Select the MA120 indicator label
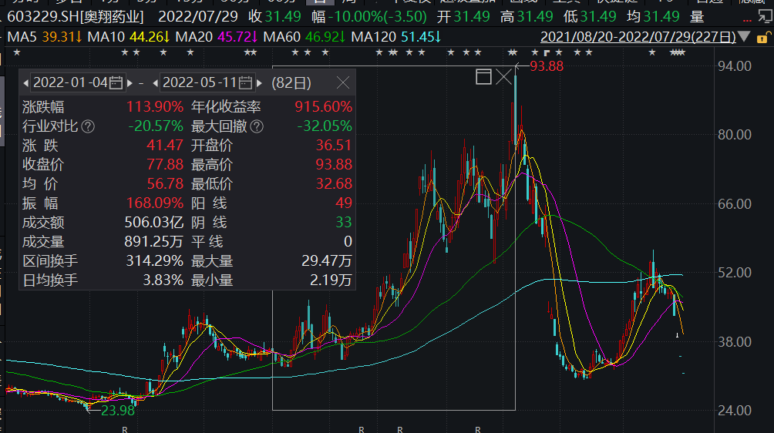 pos(374,37)
